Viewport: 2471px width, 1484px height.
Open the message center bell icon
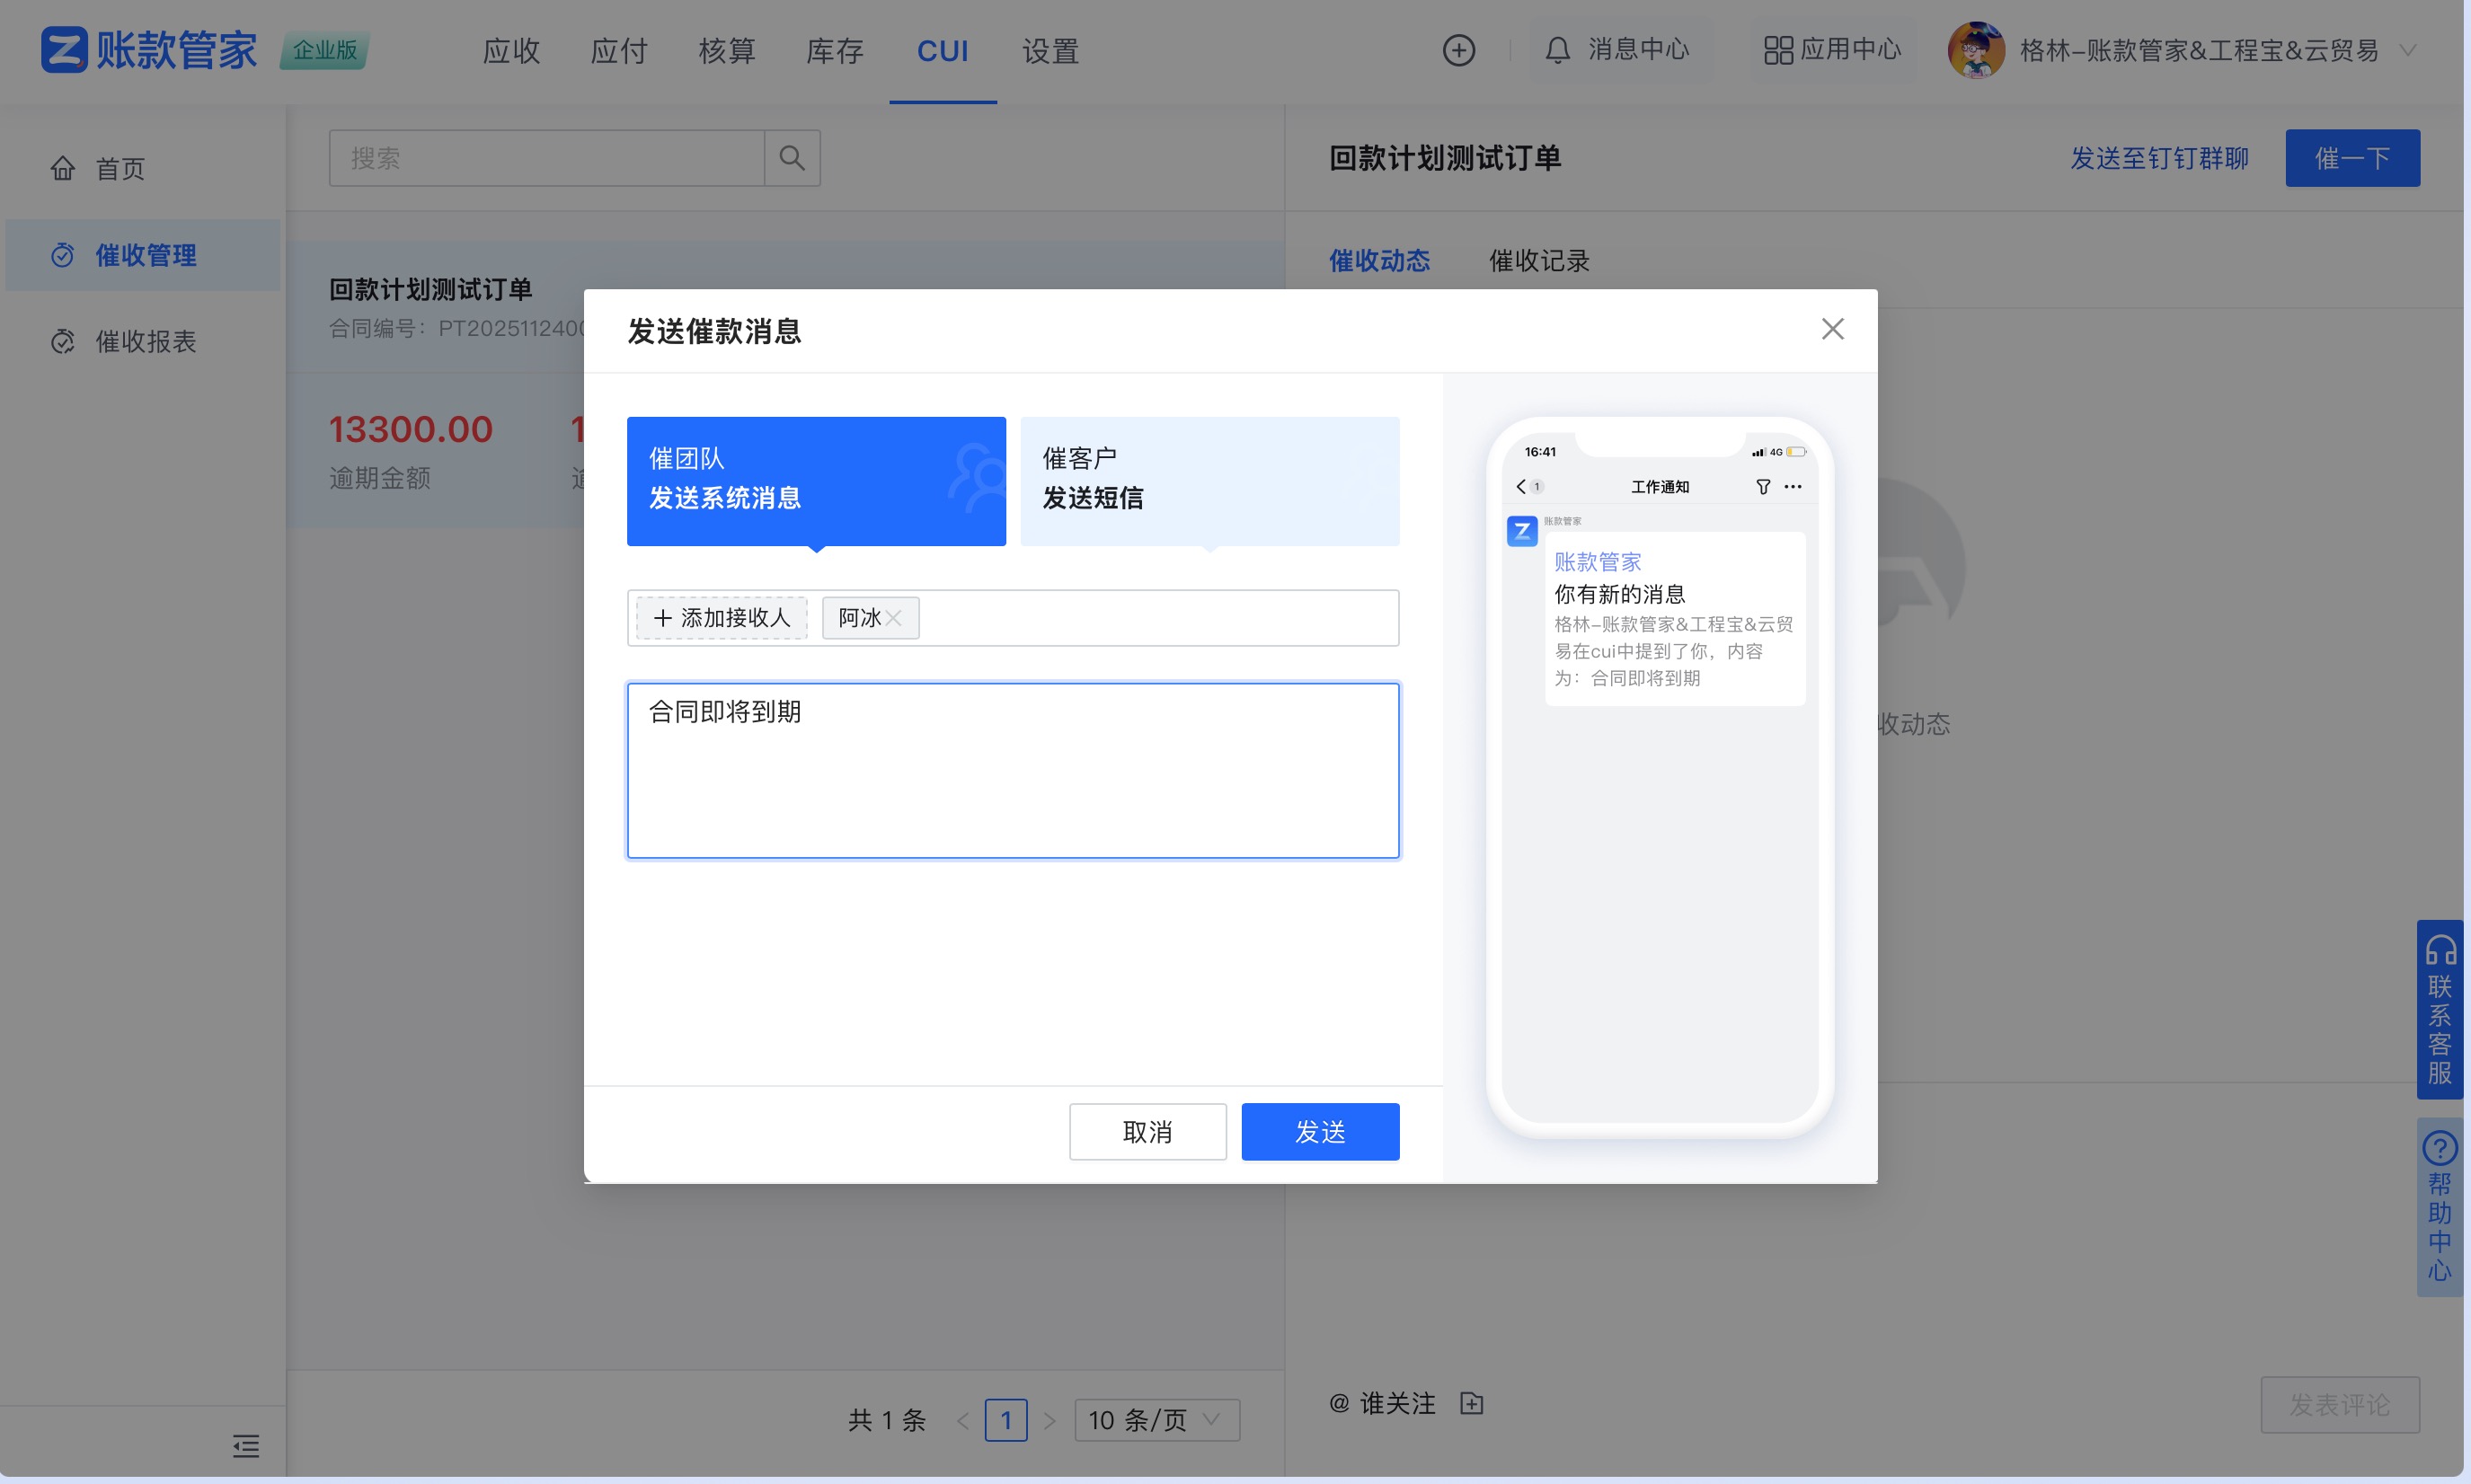tap(1557, 49)
